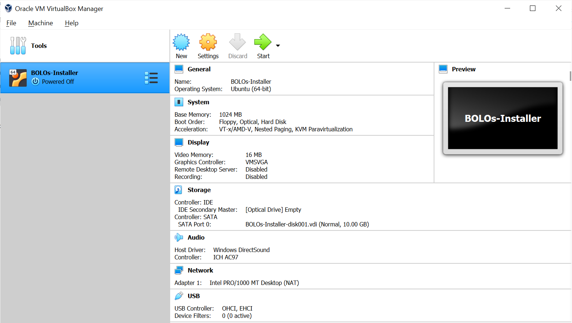
Task: Click the Storage section disk icon
Action: [179, 190]
